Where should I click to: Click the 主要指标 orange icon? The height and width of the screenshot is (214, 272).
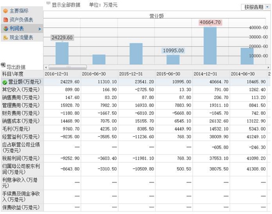5,11
